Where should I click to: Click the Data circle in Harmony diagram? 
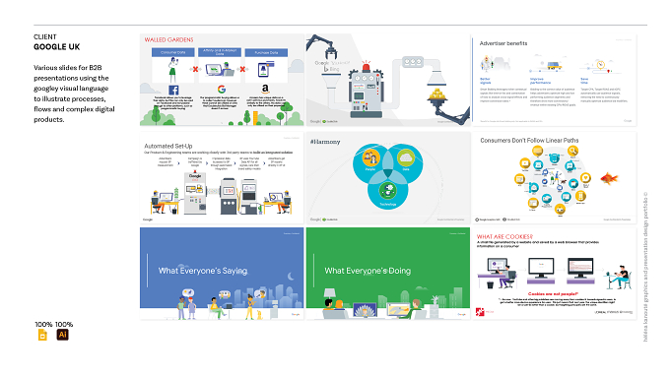pyautogui.click(x=406, y=159)
